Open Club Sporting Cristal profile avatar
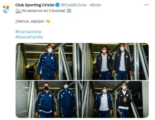Viewport: 155px width, 120px height. click(x=6, y=9)
